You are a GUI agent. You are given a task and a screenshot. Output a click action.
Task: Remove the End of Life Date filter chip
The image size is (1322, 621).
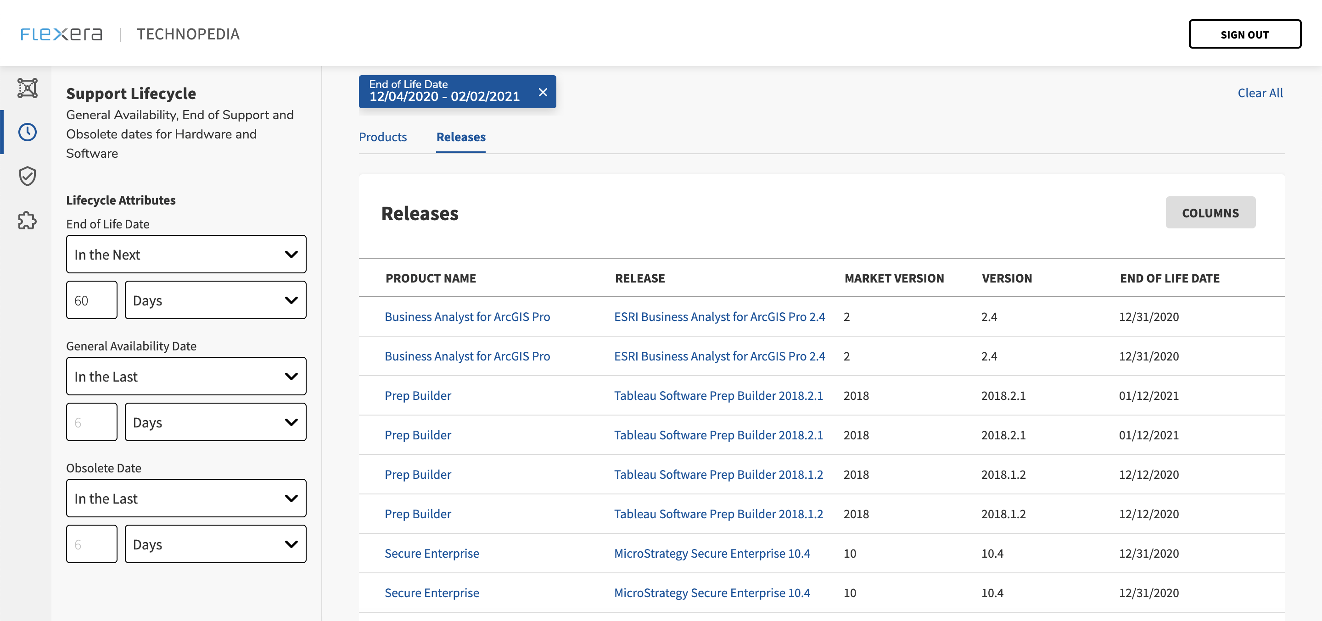point(543,92)
